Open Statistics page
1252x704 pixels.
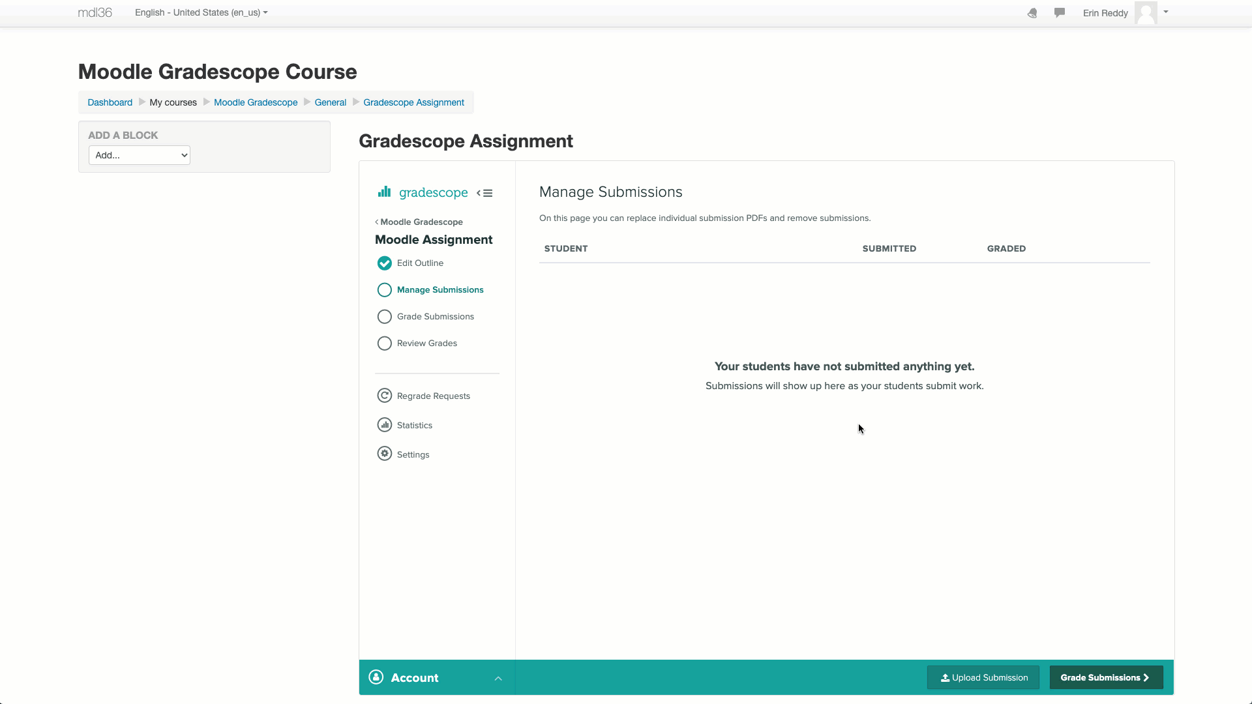(415, 426)
